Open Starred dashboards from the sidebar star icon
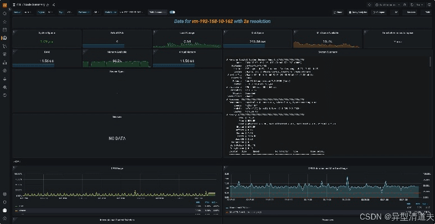Screen dimensions: 435x224 point(4,22)
